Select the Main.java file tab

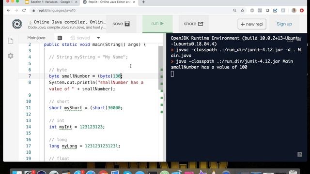(x=36, y=38)
